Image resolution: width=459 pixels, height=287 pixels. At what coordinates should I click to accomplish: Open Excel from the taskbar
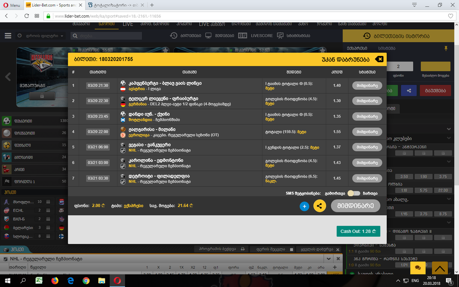39,281
